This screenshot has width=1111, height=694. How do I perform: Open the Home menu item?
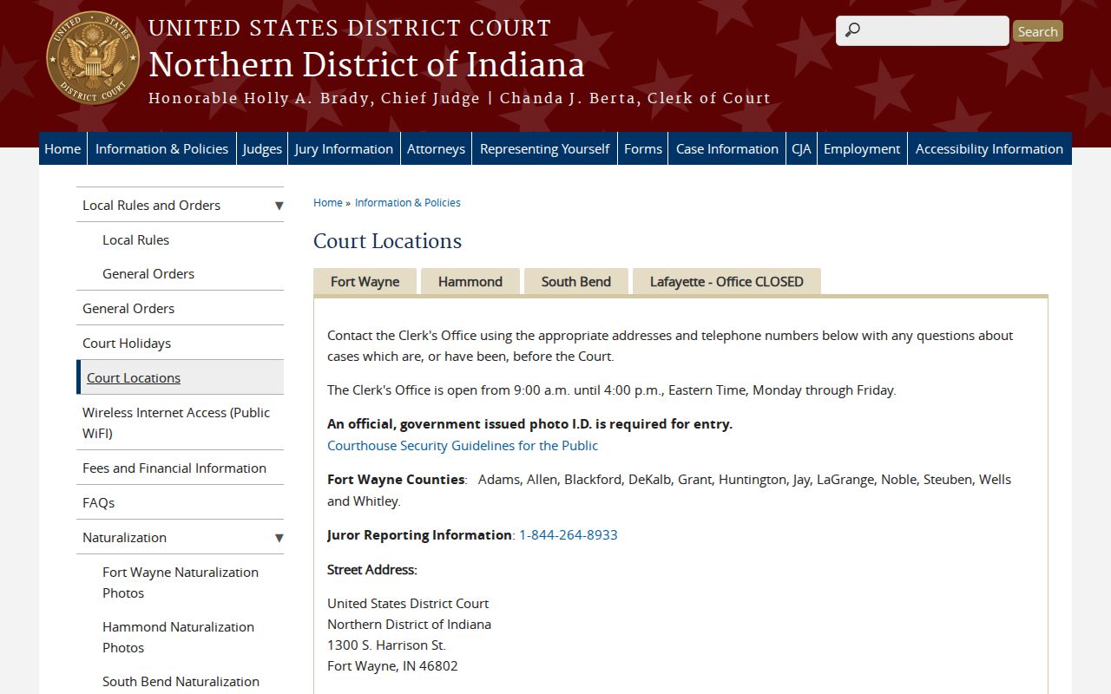(x=62, y=148)
